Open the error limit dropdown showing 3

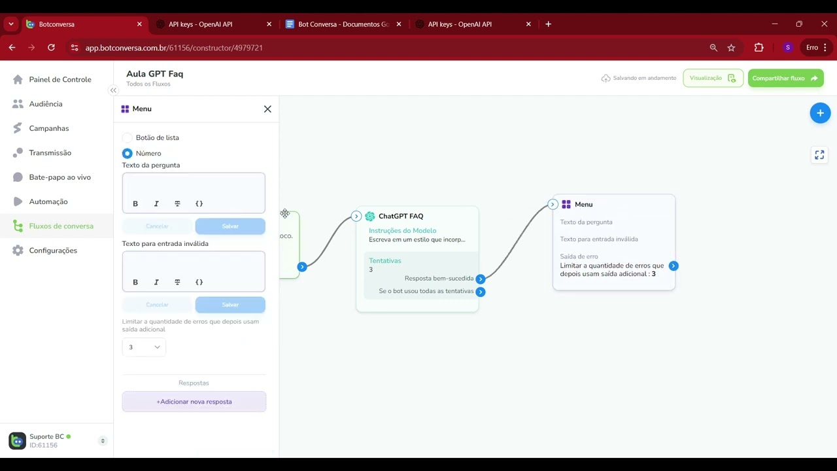point(144,347)
